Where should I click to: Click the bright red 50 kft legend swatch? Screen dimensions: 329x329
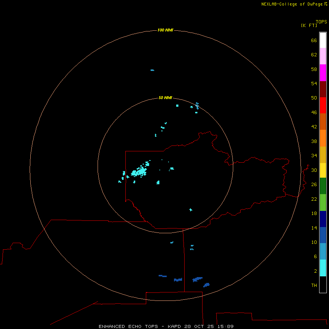point(323,105)
